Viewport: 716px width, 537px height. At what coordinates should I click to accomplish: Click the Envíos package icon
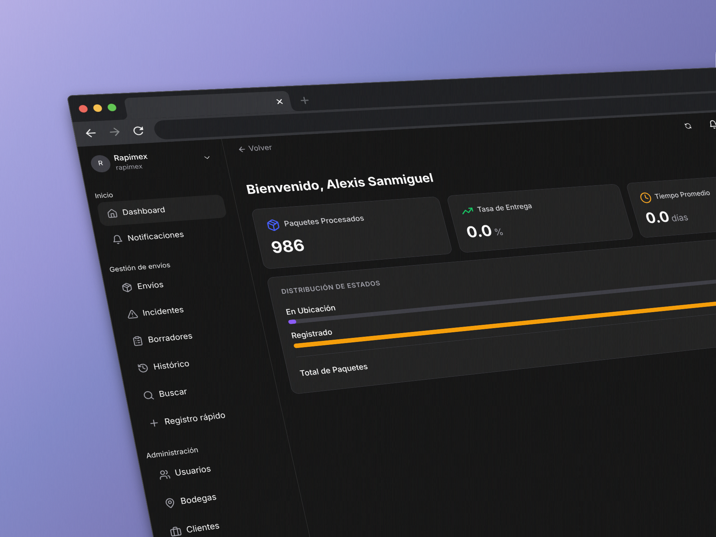tap(127, 288)
